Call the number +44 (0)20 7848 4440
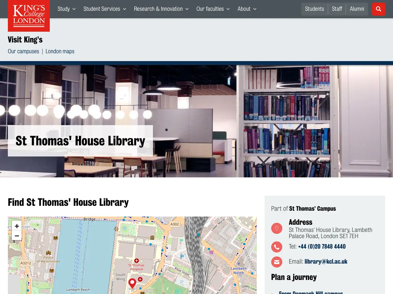The height and width of the screenshot is (294, 393). point(322,246)
